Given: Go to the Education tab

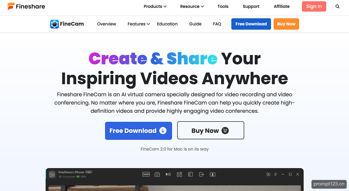Looking at the screenshot, I should point(167,24).
